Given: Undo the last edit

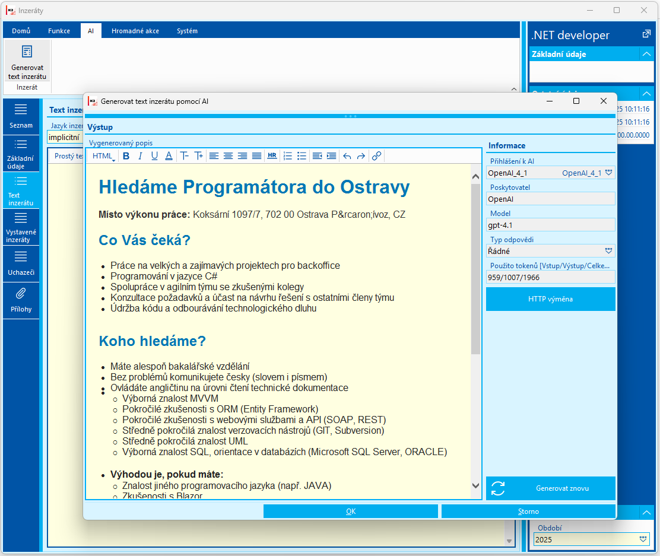Looking at the screenshot, I should pyautogui.click(x=347, y=156).
